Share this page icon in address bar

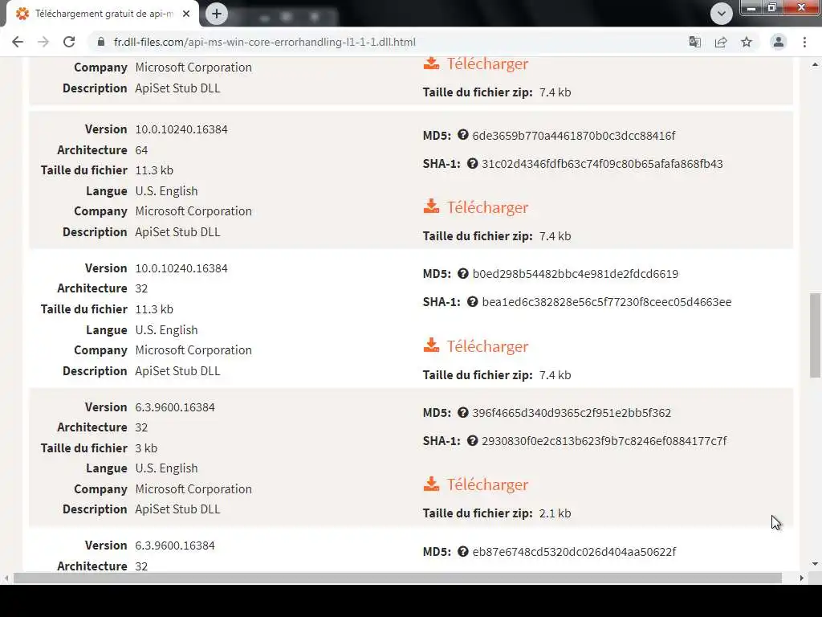coord(721,42)
